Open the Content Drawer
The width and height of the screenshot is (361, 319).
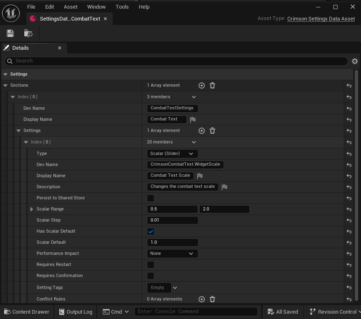(x=27, y=312)
